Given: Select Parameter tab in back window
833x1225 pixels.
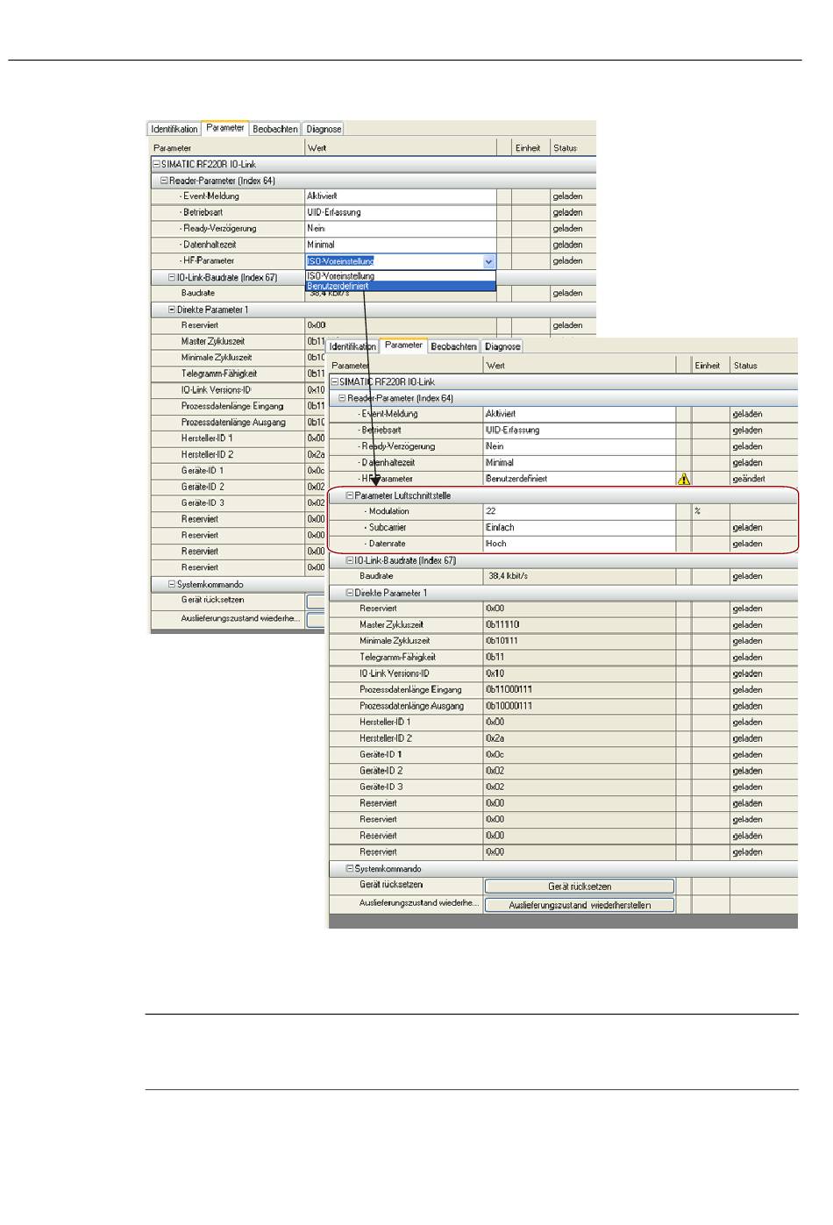Looking at the screenshot, I should [225, 128].
